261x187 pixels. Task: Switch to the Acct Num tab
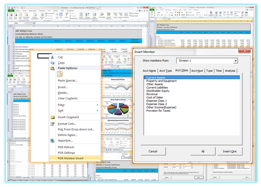click(x=197, y=71)
